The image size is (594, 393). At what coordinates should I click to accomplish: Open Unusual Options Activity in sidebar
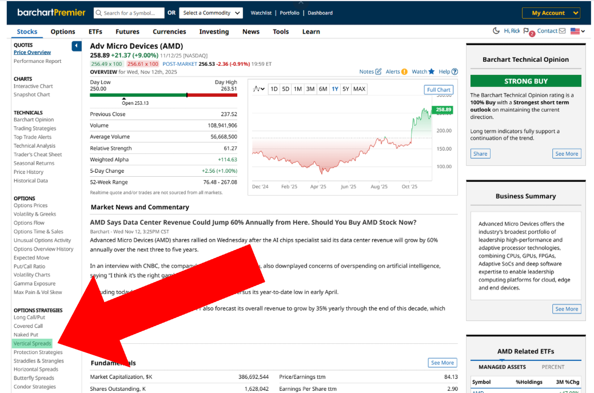pyautogui.click(x=42, y=240)
